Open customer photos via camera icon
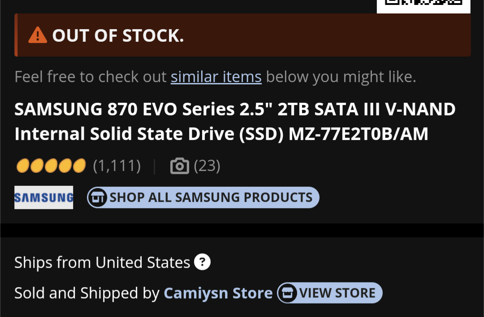The width and height of the screenshot is (484, 317). click(x=179, y=165)
